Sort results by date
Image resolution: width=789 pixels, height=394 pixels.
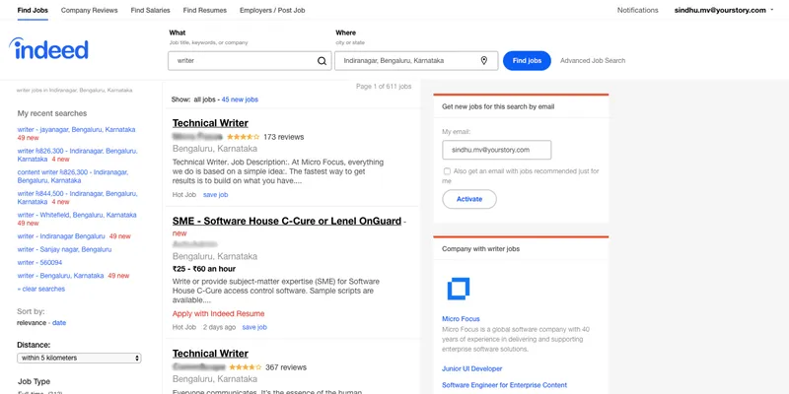[x=59, y=323]
